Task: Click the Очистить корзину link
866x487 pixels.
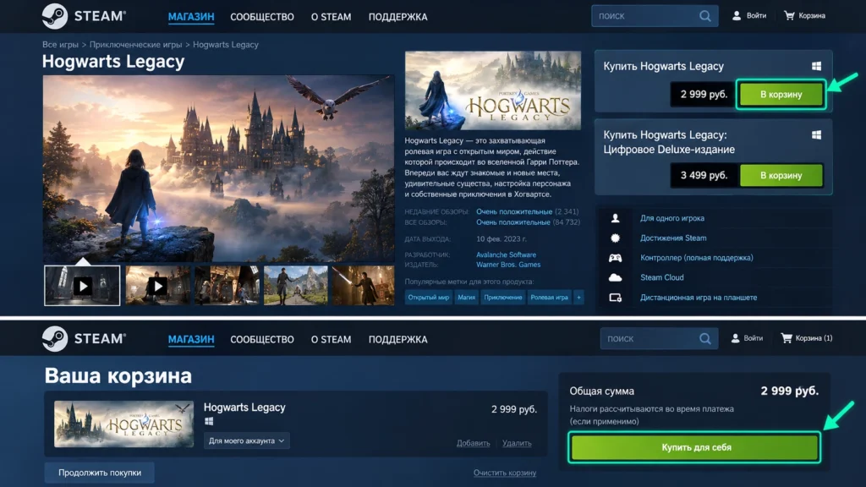Action: point(505,473)
